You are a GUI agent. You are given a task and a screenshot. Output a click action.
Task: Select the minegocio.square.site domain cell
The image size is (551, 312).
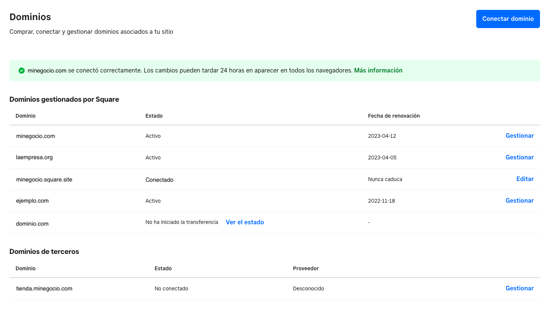(x=44, y=179)
